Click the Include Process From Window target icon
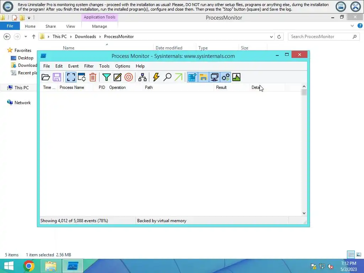This screenshot has width=364, height=273. click(x=129, y=77)
